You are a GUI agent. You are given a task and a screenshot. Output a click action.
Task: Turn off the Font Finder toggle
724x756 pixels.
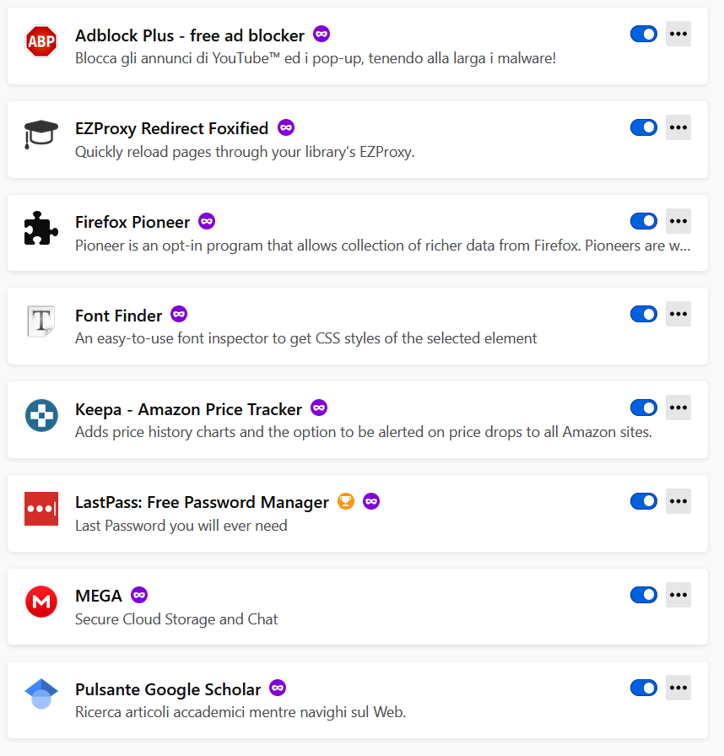644,315
